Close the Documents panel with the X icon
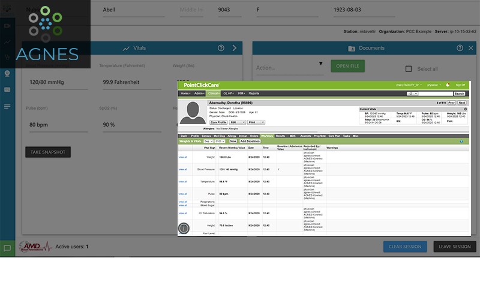Image resolution: width=480 pixels, height=300 pixels. click(470, 48)
